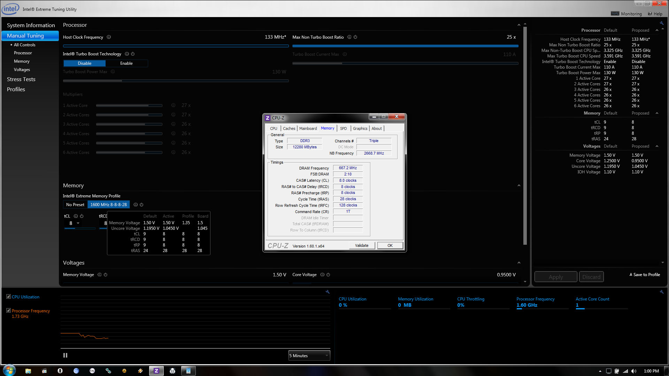This screenshot has height=376, width=669.
Task: Reset Extreme Memory Profile preset icon
Action: click(x=141, y=205)
